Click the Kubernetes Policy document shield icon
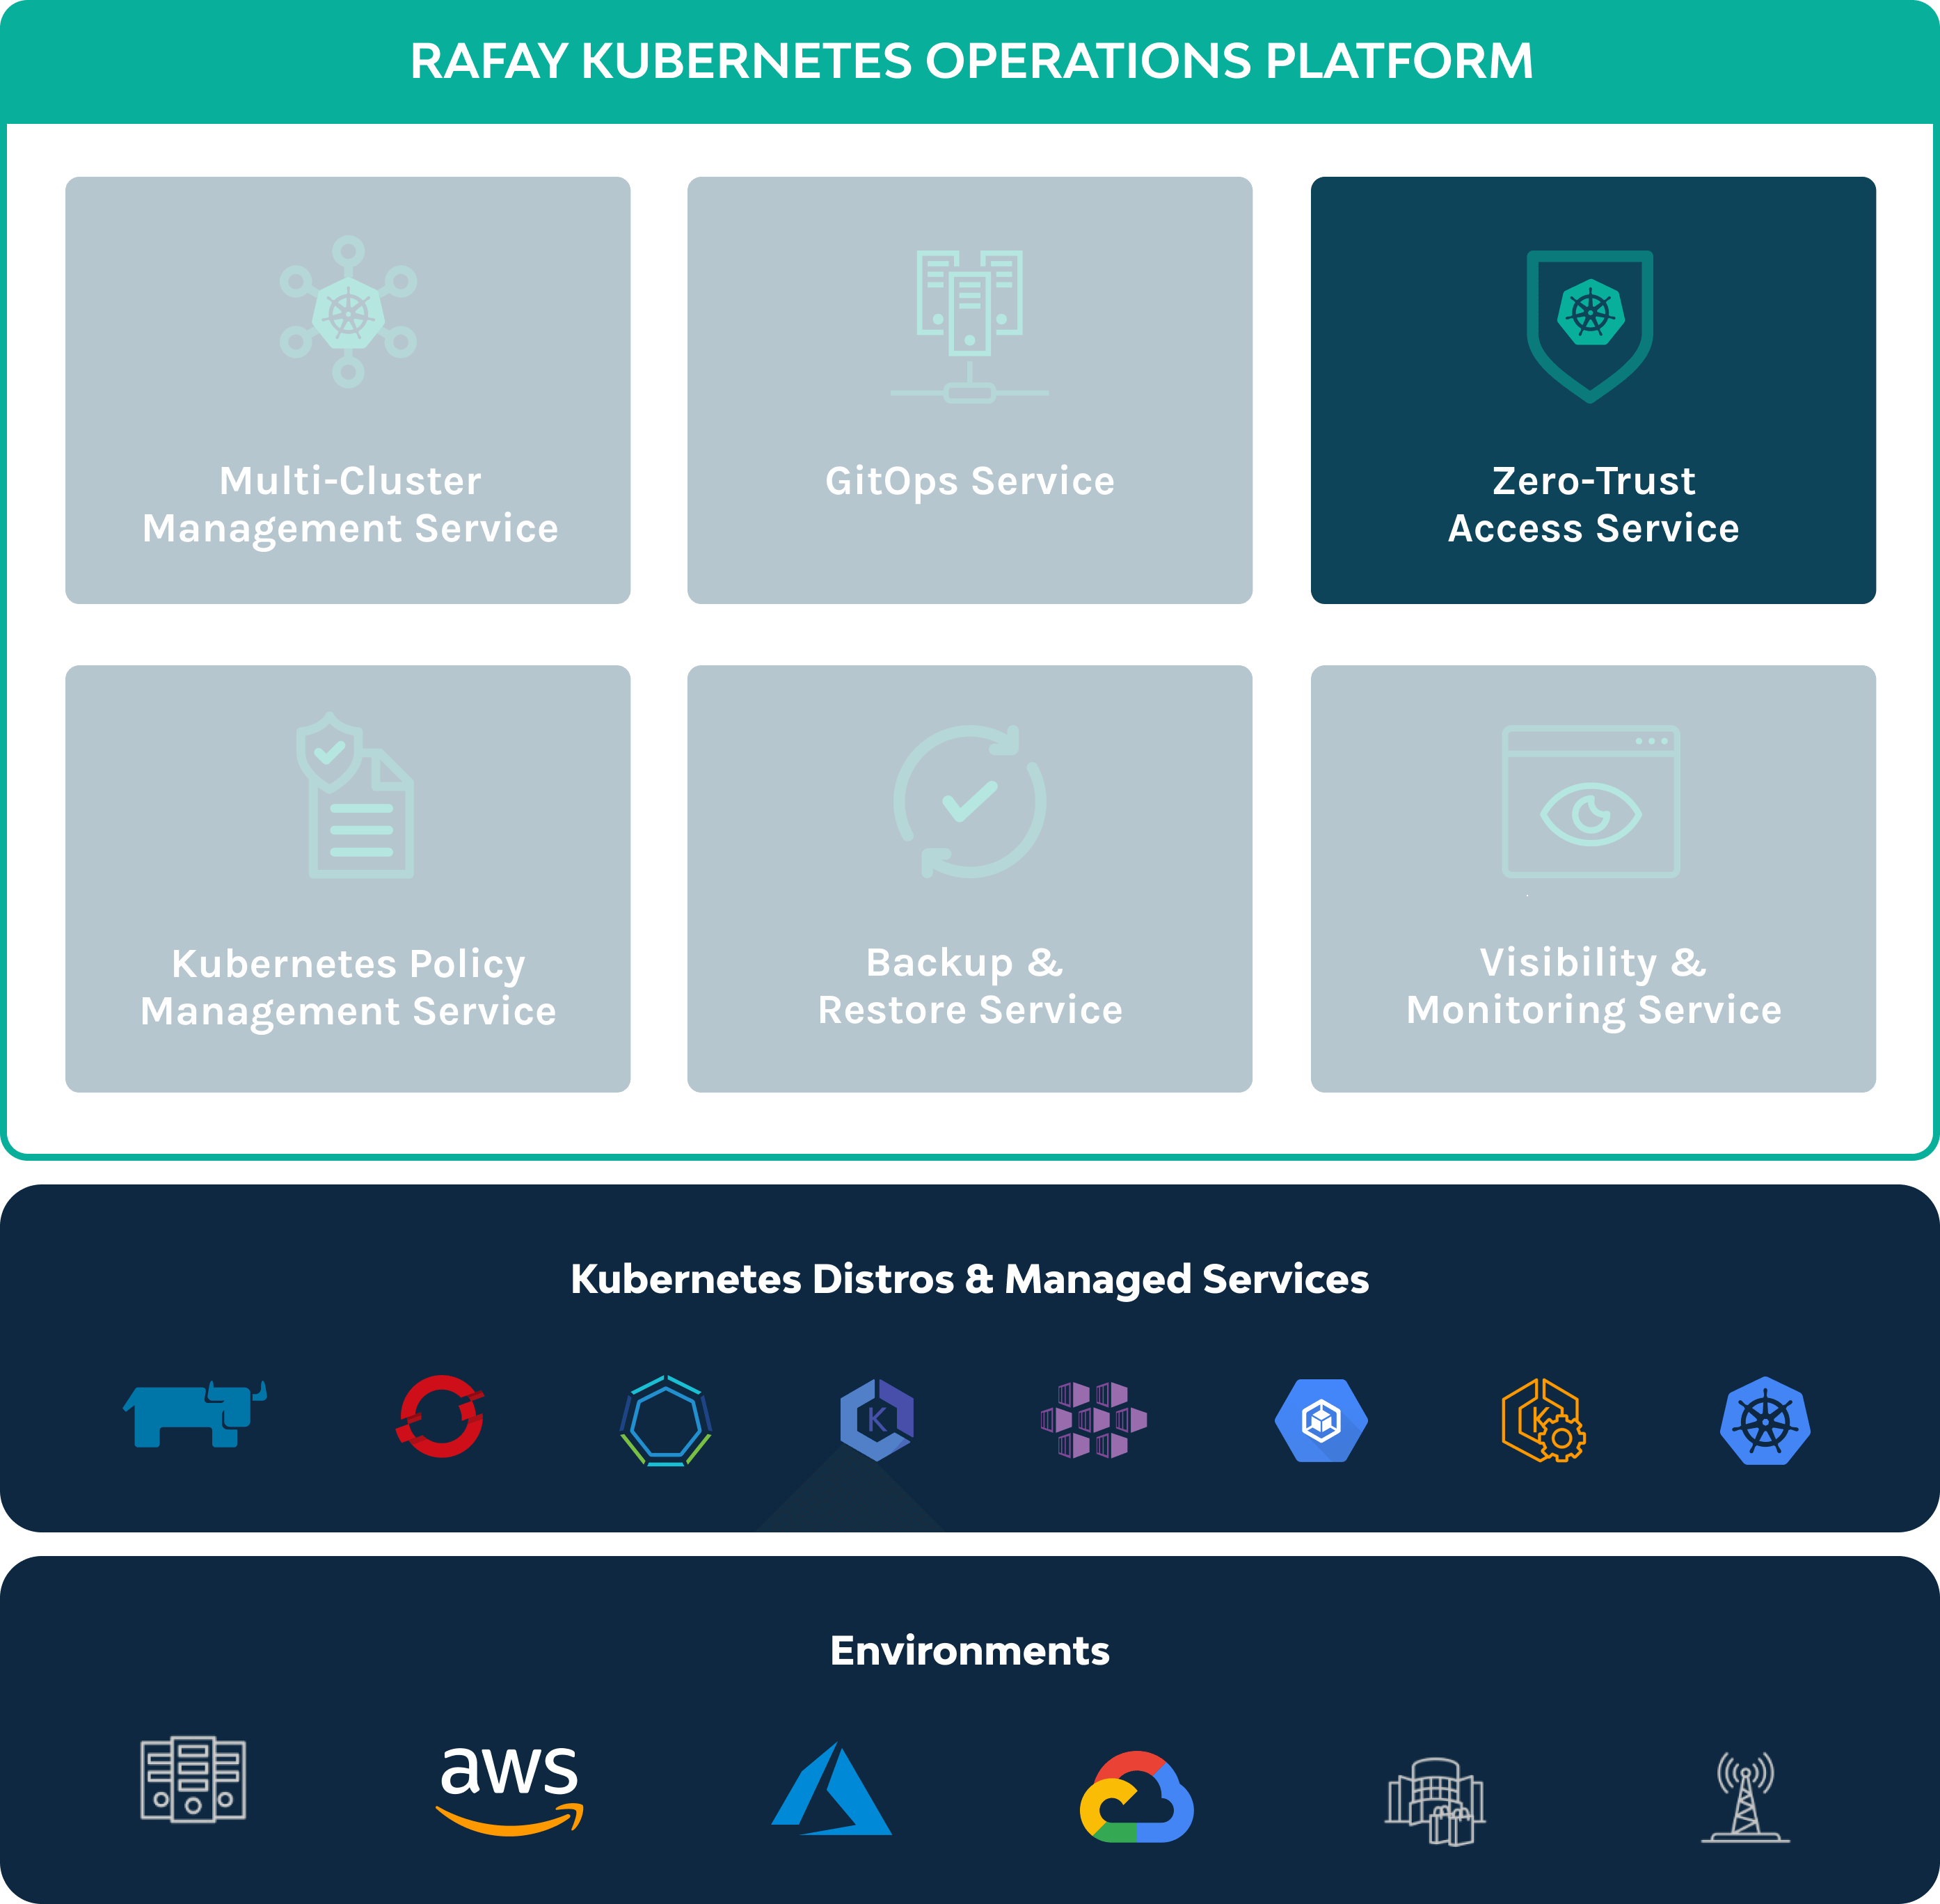This screenshot has height=1904, width=1940. [x=355, y=795]
